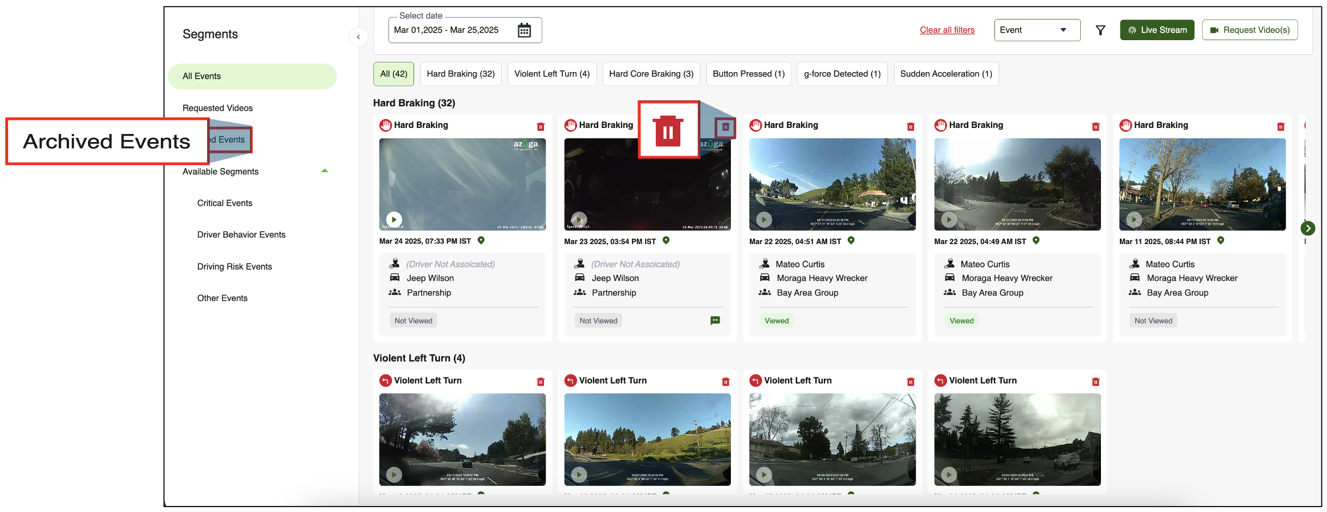Click the Clear all filters link
This screenshot has width=1327, height=512.
click(947, 30)
